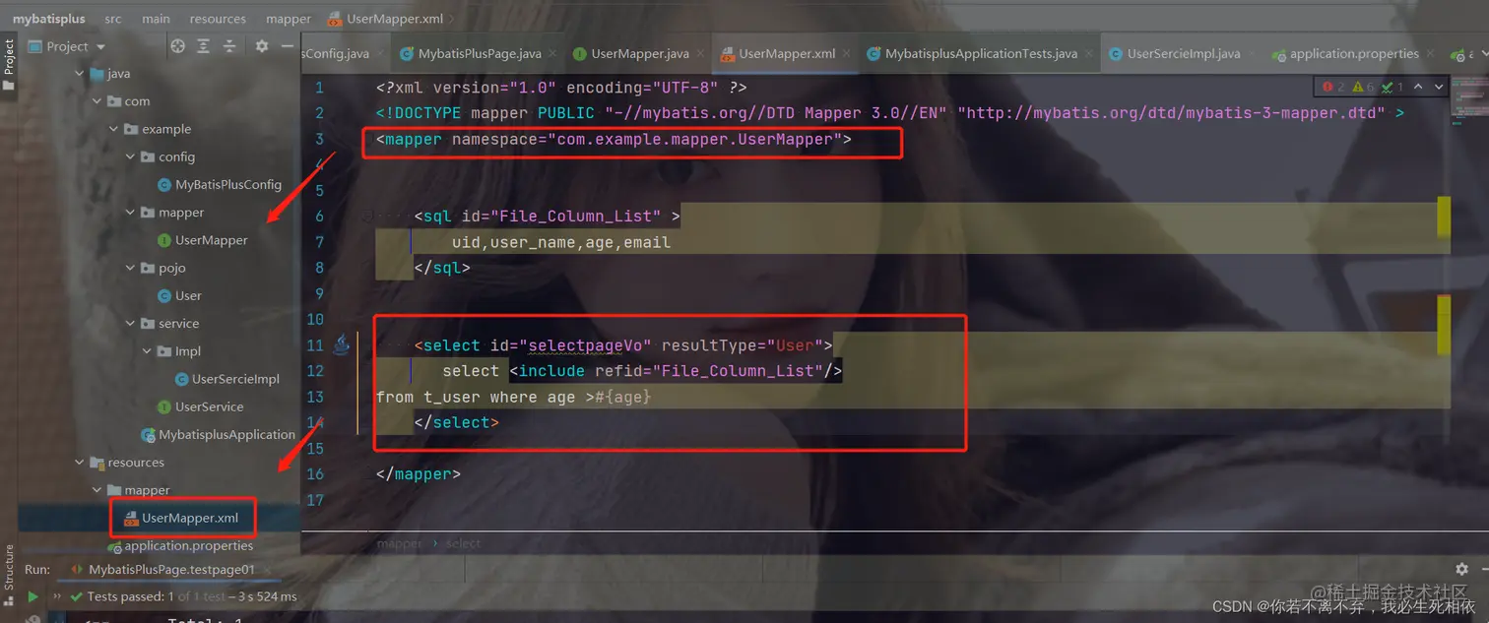The width and height of the screenshot is (1489, 623).
Task: Select application.properties in project tree
Action: click(180, 545)
